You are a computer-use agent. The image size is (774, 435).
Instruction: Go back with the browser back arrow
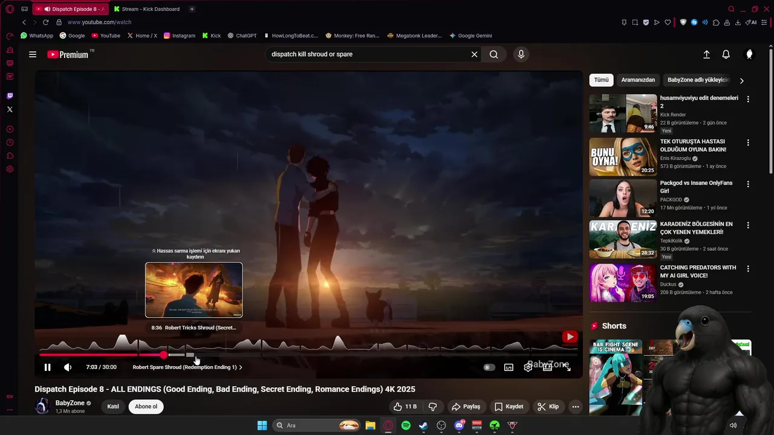(24, 22)
